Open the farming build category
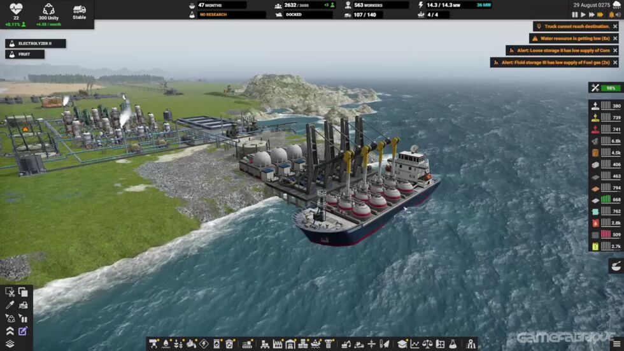Viewport: 624px width, 351px height. pyautogui.click(x=179, y=344)
